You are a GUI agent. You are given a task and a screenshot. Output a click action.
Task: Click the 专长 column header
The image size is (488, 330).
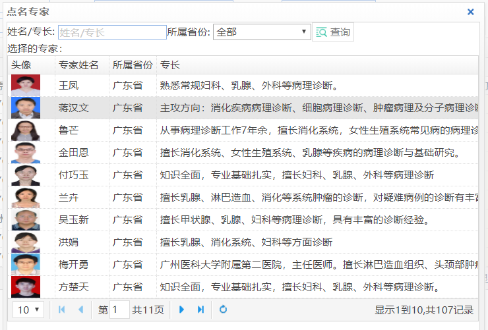(x=170, y=65)
